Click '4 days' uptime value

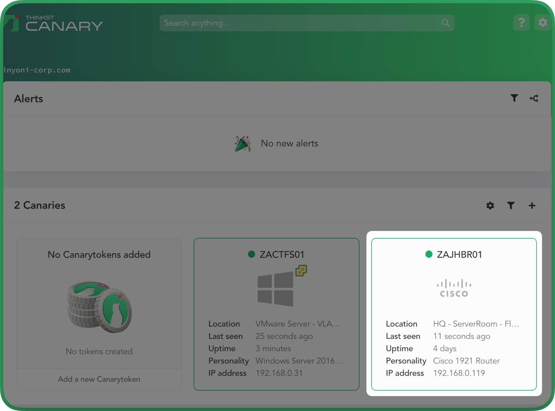445,349
